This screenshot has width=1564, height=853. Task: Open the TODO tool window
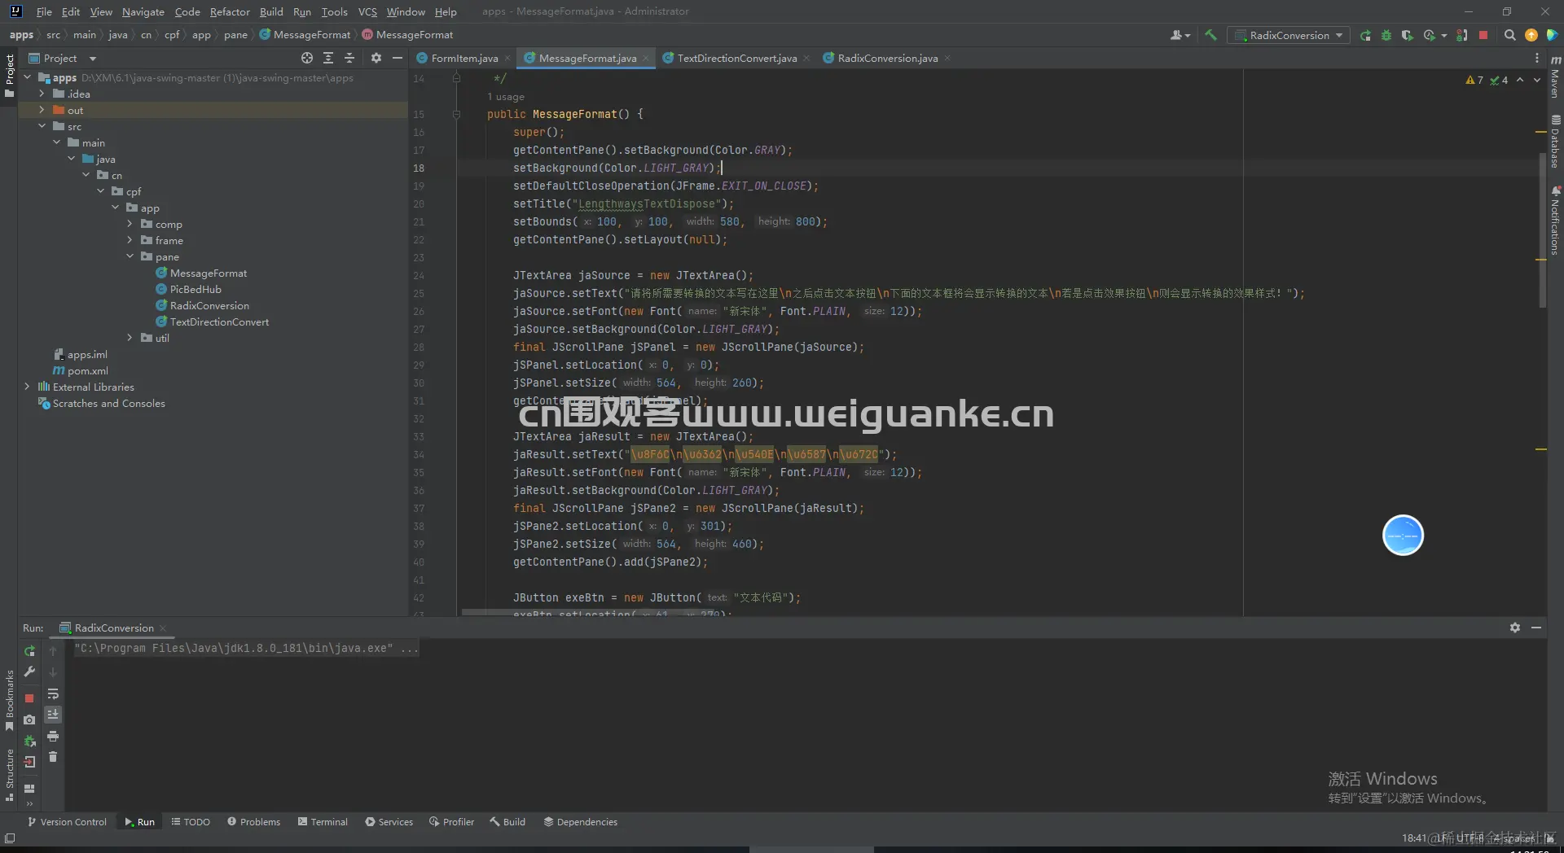click(191, 822)
